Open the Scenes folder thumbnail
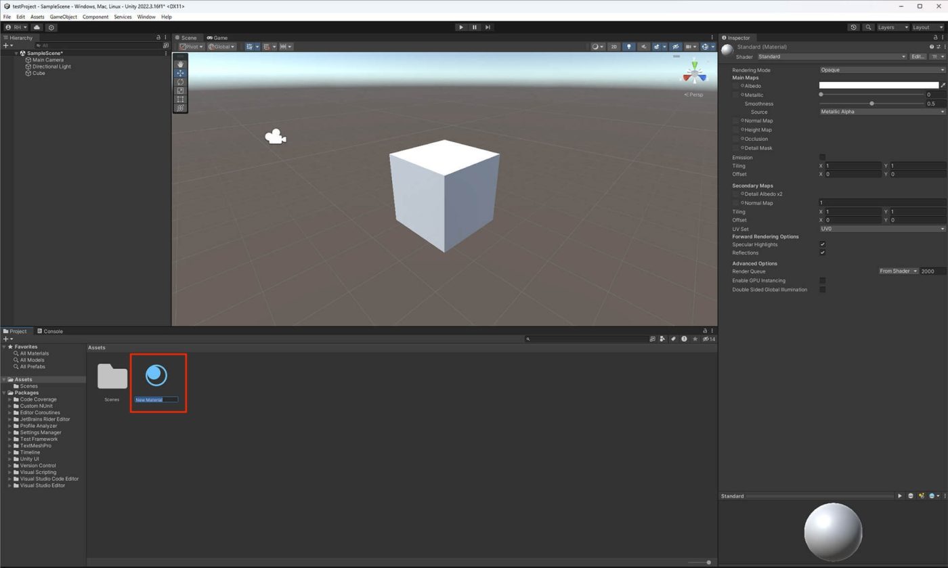The width and height of the screenshot is (948, 568). click(112, 376)
